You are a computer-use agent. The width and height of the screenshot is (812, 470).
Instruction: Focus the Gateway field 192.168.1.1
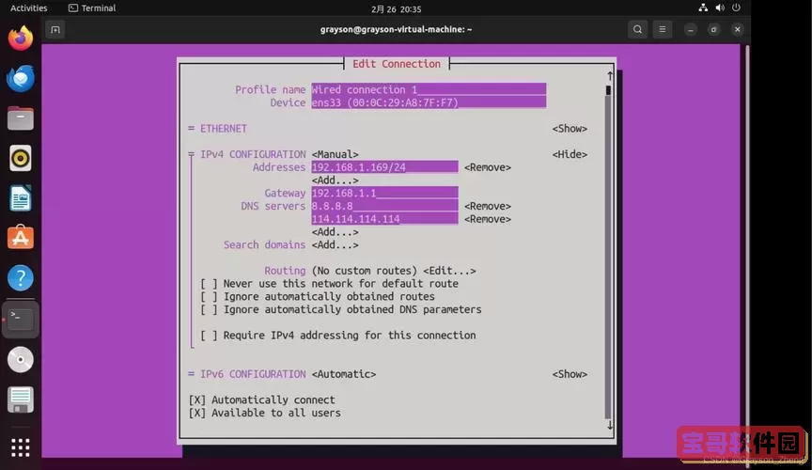[x=384, y=193]
